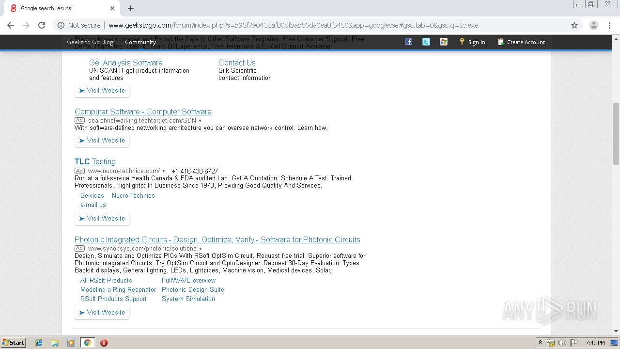Viewport: 620px width, 349px height.
Task: Close the Google search results tab
Action: pos(112,8)
